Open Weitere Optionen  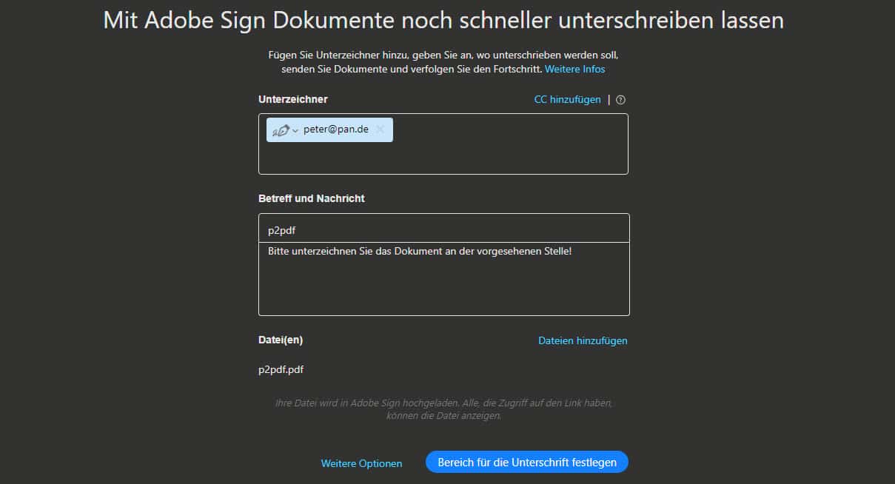pyautogui.click(x=361, y=463)
